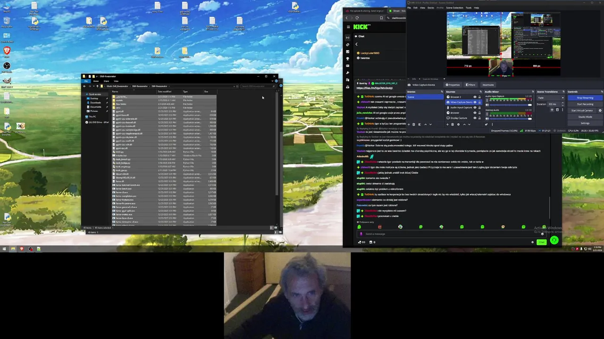Increase transition duration stepper
The width and height of the screenshot is (604, 339).
click(562, 103)
